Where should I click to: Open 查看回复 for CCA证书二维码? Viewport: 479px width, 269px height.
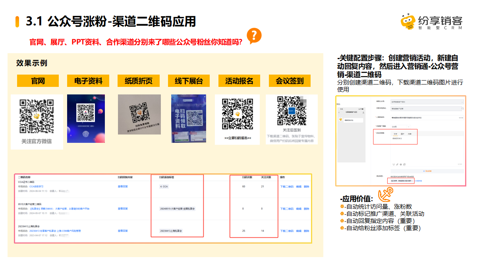coord(123,186)
